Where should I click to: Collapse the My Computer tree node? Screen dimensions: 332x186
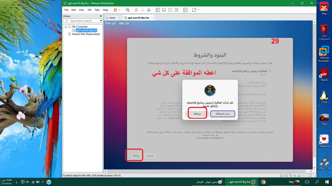pyautogui.click(x=66, y=27)
